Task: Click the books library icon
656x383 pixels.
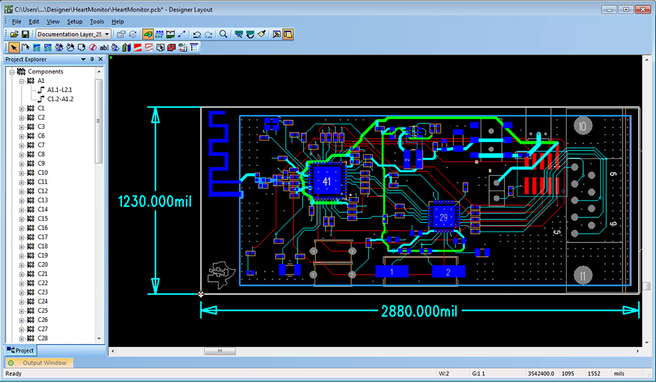Action: [x=126, y=47]
